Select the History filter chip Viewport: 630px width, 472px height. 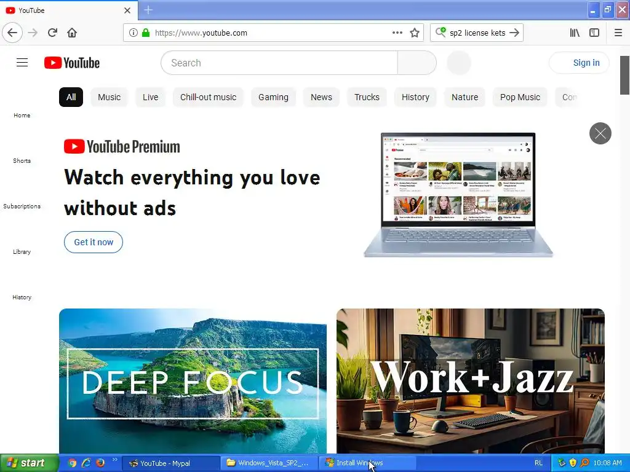(415, 97)
